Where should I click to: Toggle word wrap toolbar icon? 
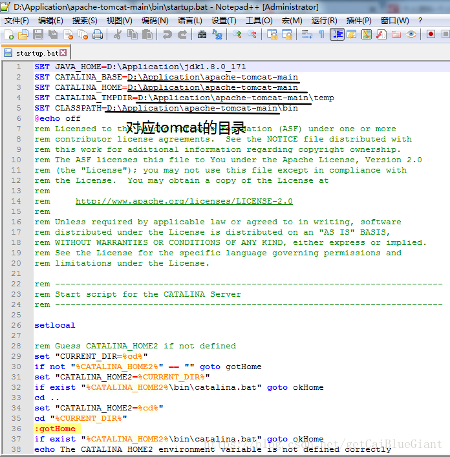pyautogui.click(x=306, y=34)
